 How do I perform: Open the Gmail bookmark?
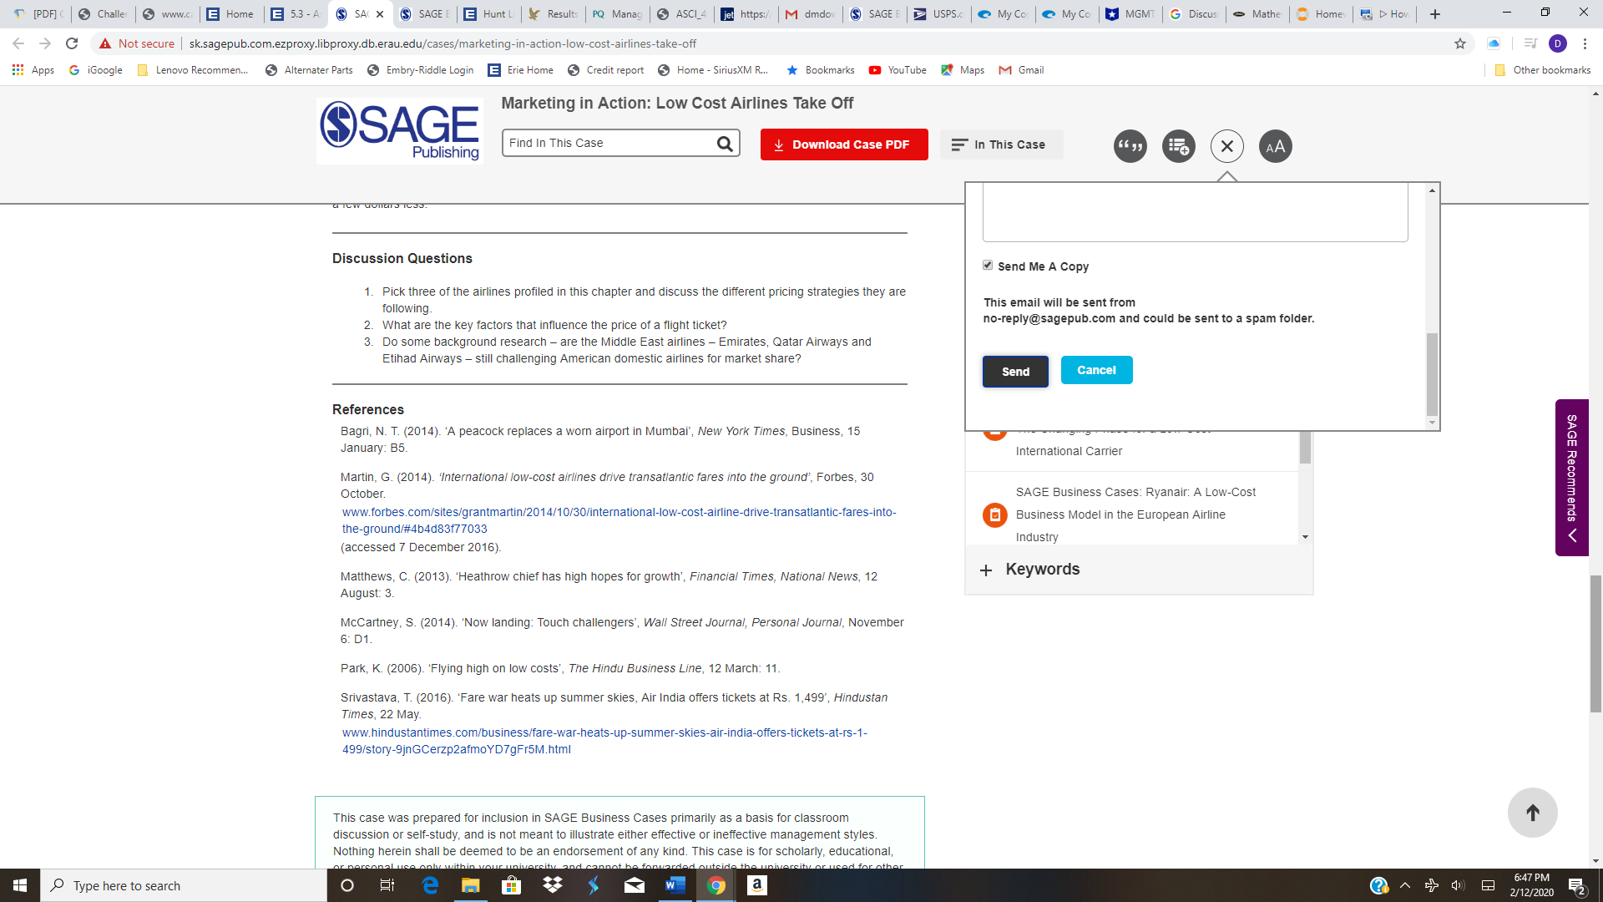coord(1021,70)
